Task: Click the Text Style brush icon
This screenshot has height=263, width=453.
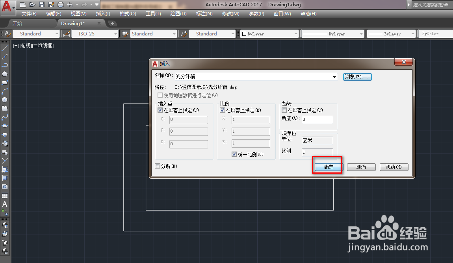Action: click(x=8, y=34)
